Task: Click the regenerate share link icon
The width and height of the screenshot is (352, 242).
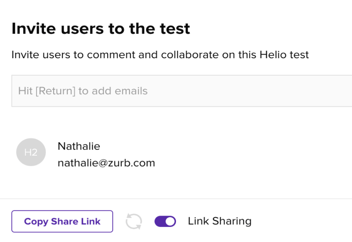Action: tap(134, 221)
